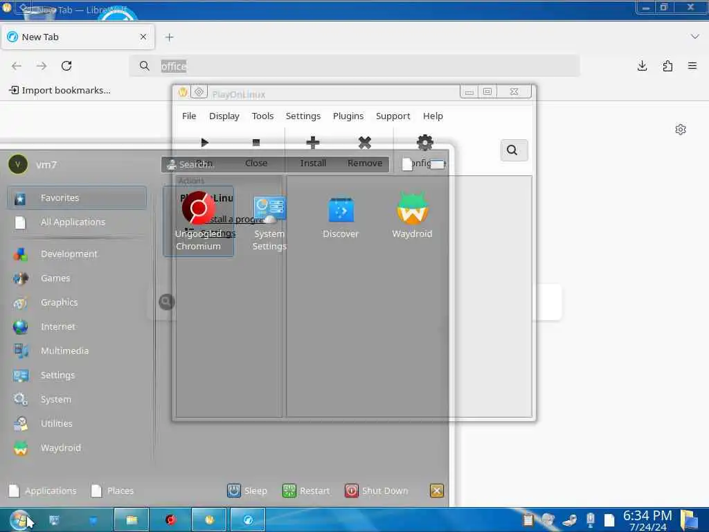Open Multimedia category
This screenshot has height=532, width=709.
77,351
